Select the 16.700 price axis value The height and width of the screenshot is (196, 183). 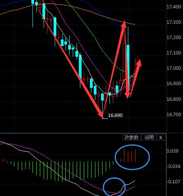(174, 114)
